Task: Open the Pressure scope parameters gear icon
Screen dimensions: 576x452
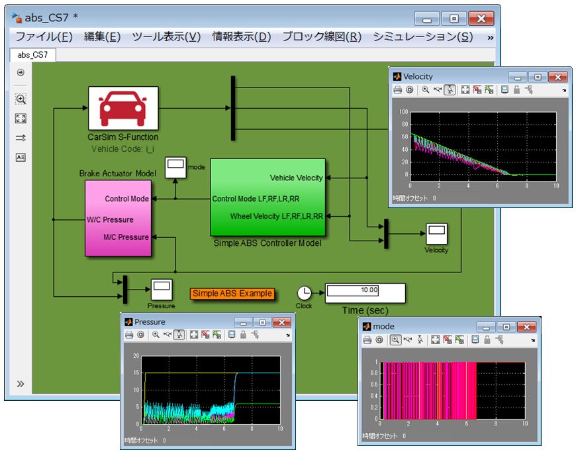Action: click(x=140, y=335)
